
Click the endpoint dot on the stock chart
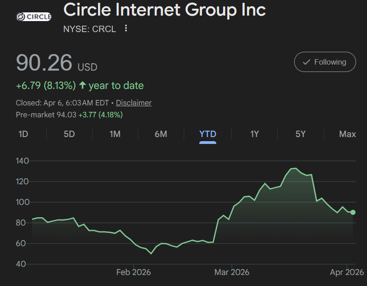coord(352,212)
